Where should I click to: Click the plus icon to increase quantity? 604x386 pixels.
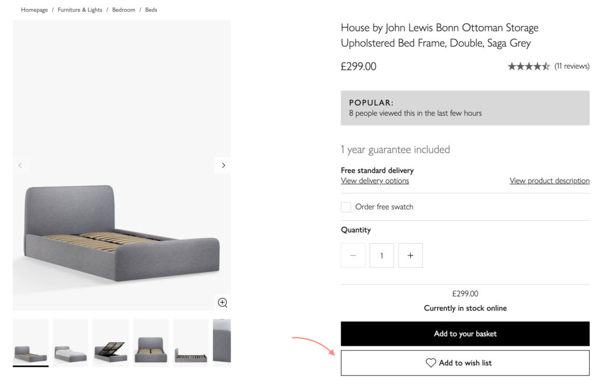[410, 255]
